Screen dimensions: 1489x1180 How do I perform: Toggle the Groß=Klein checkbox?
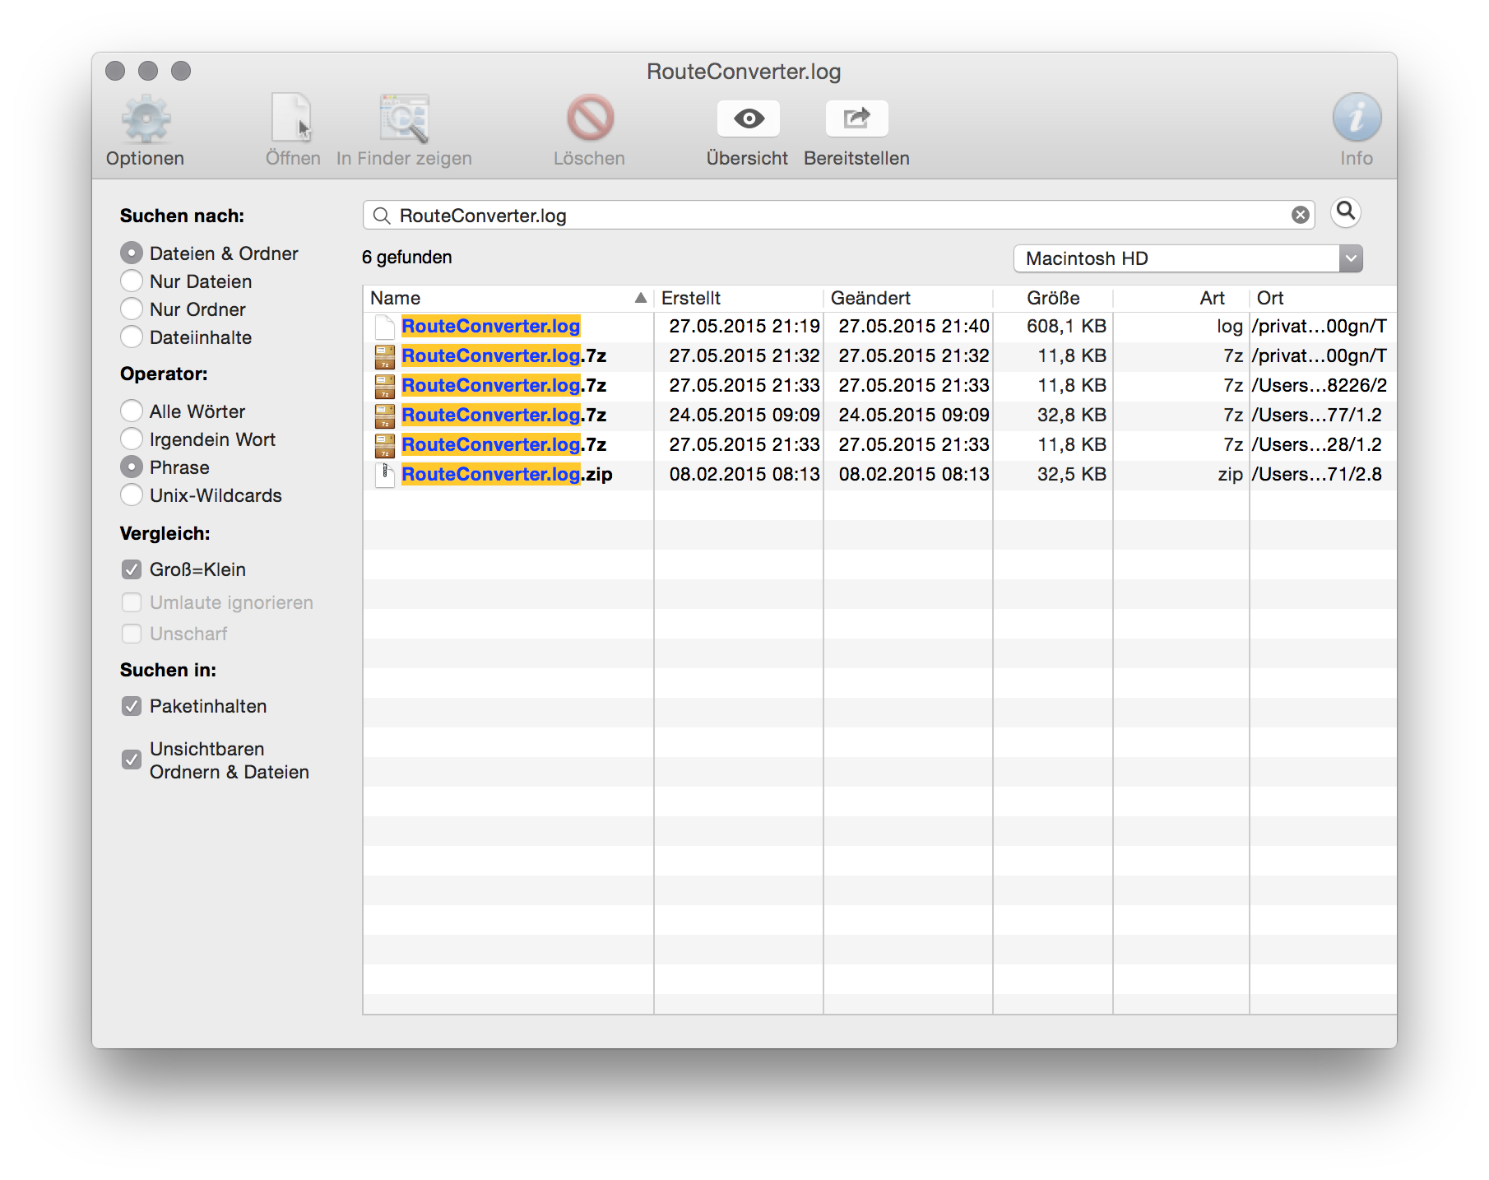132,569
